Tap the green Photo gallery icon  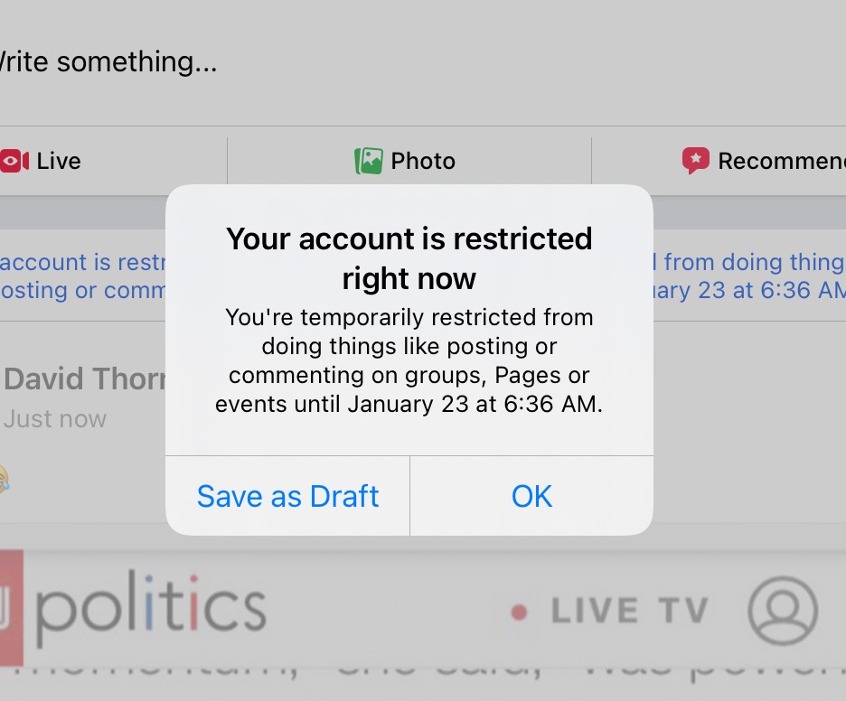[369, 161]
